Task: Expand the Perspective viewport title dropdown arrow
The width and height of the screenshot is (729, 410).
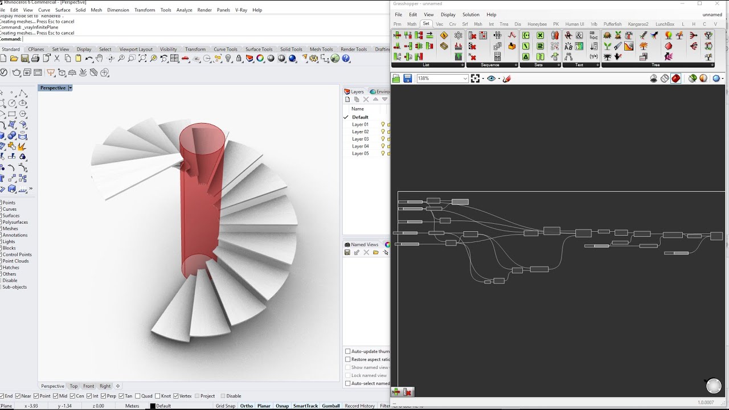Action: (x=70, y=88)
